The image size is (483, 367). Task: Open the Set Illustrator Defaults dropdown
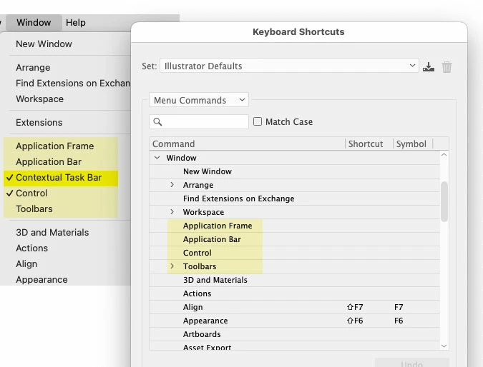click(x=289, y=66)
